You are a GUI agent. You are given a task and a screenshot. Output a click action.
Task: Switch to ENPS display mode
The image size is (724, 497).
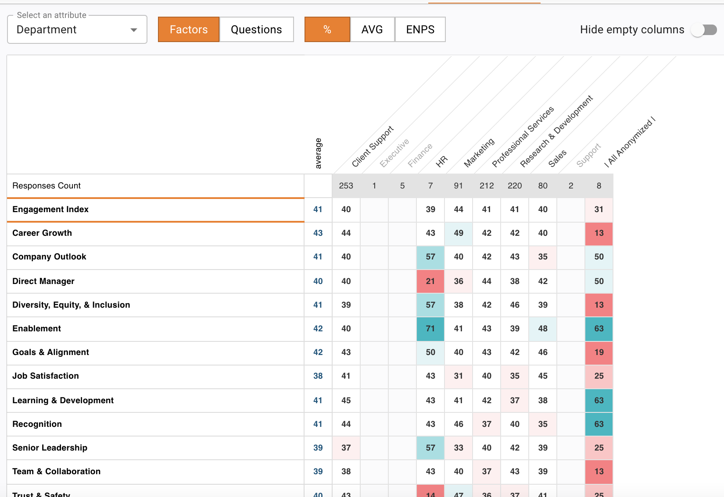point(420,29)
